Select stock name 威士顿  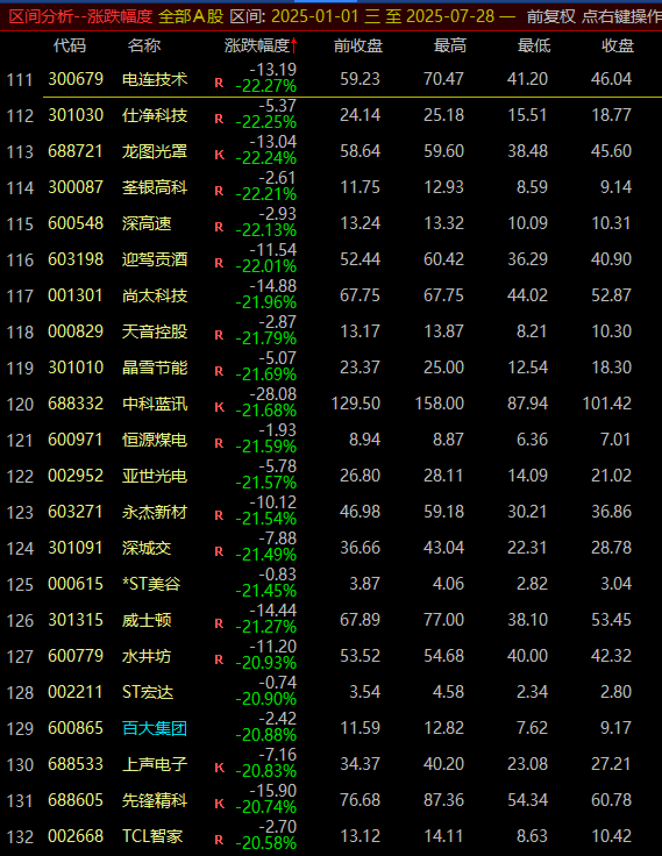[x=147, y=619]
